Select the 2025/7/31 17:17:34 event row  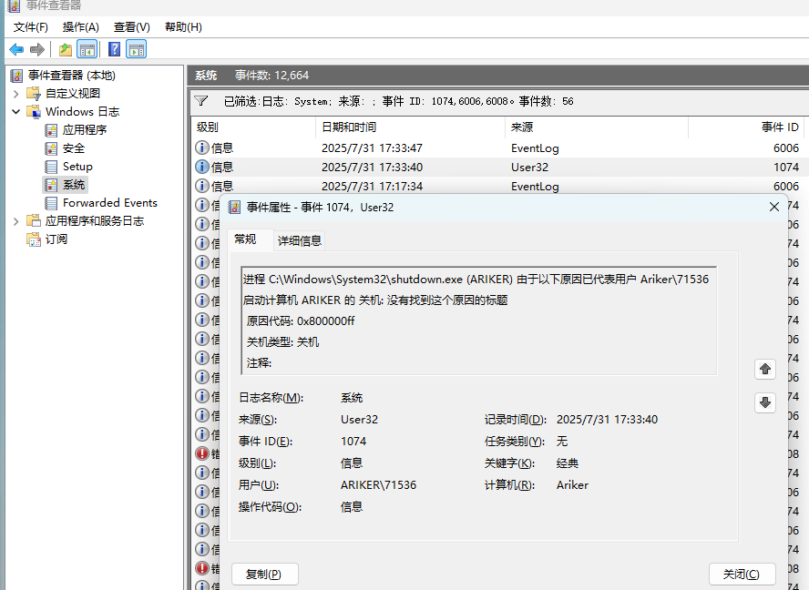(499, 186)
